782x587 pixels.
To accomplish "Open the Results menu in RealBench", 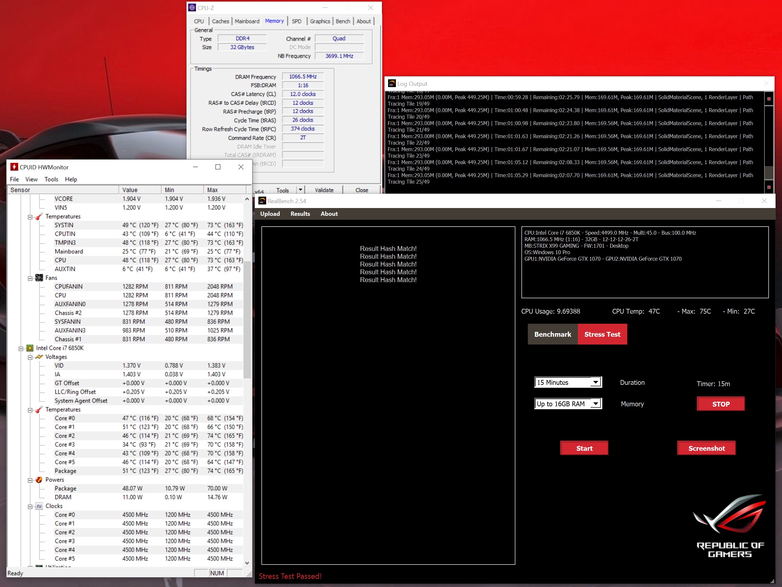I will [300, 214].
